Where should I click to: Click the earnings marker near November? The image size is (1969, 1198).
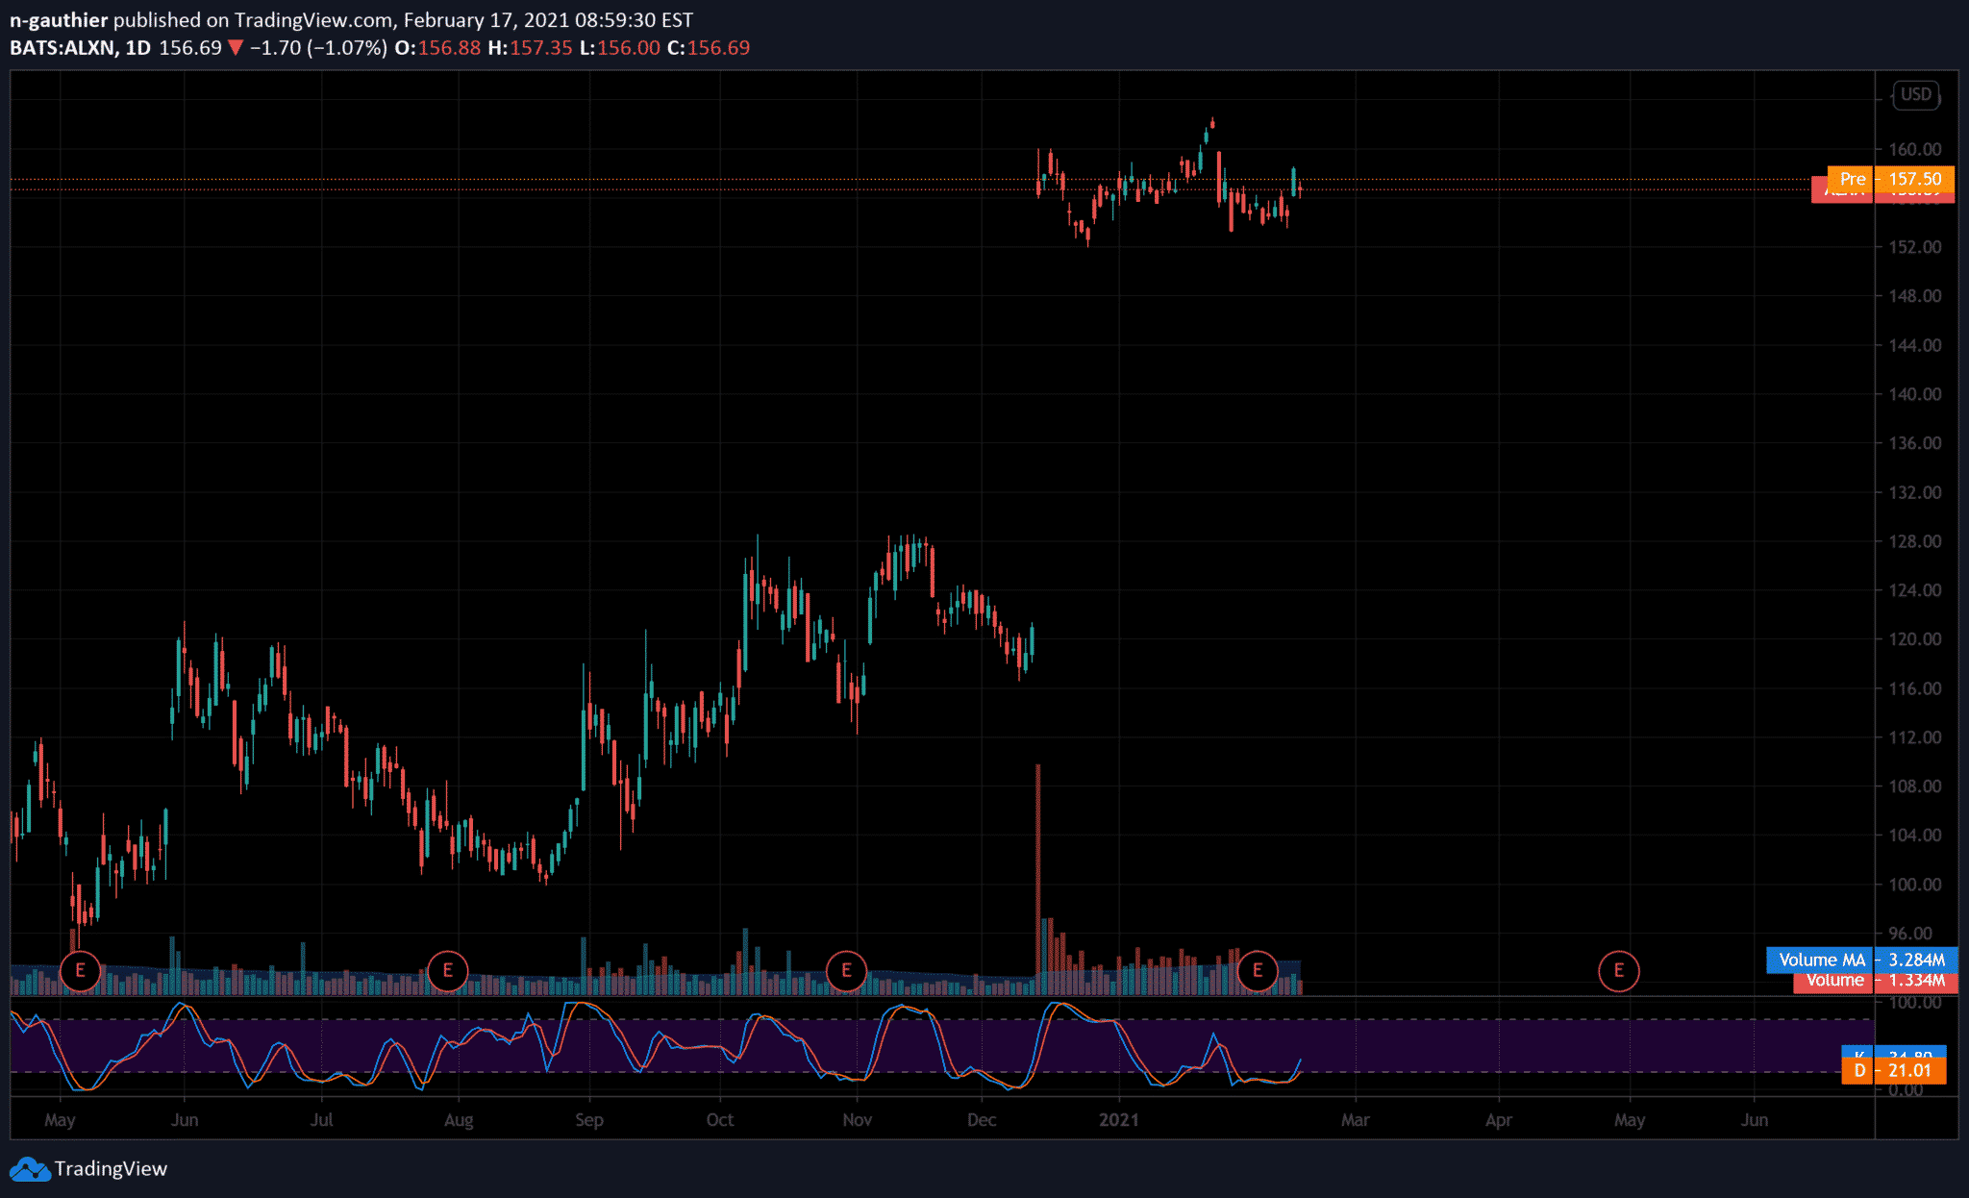click(x=846, y=971)
